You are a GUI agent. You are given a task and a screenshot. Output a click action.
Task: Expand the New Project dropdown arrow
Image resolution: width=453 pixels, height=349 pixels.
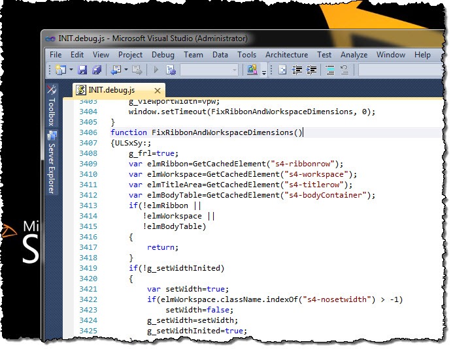pos(71,70)
